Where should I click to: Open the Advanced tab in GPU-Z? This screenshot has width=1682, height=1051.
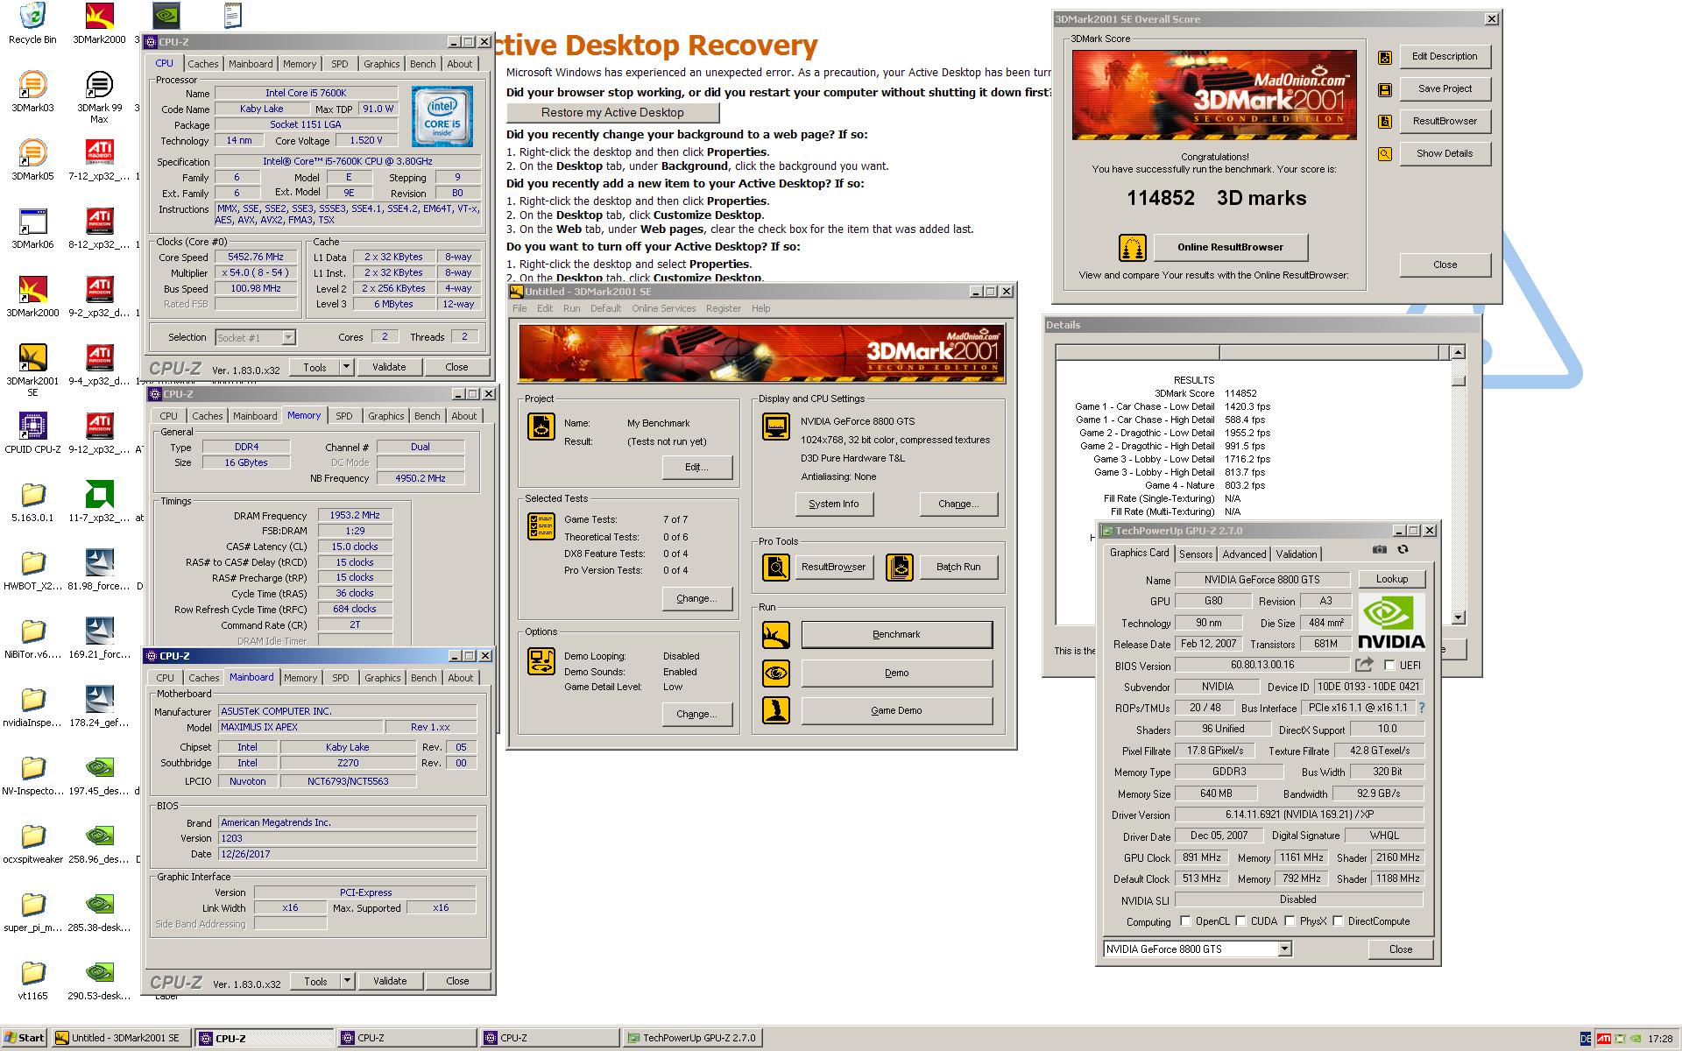1244,554
